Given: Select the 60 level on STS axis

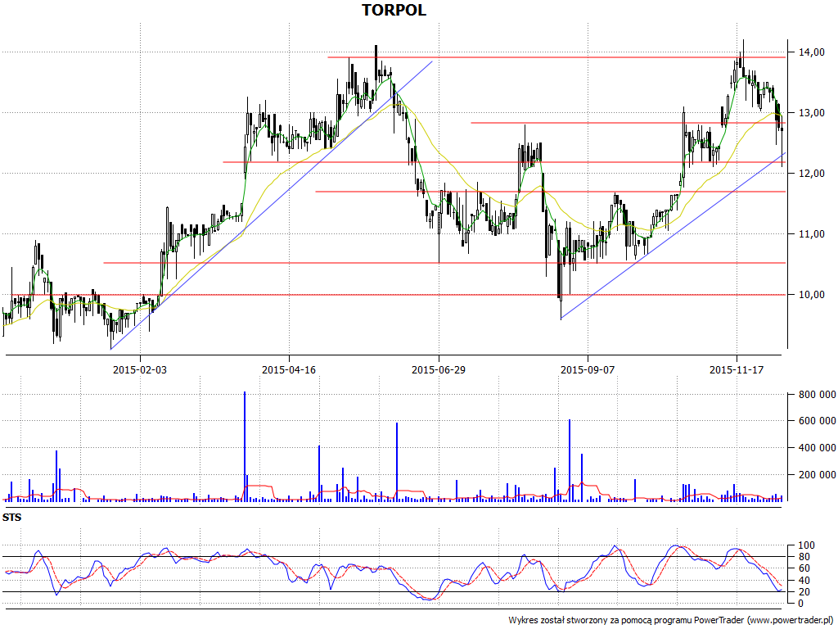Looking at the screenshot, I should (804, 568).
